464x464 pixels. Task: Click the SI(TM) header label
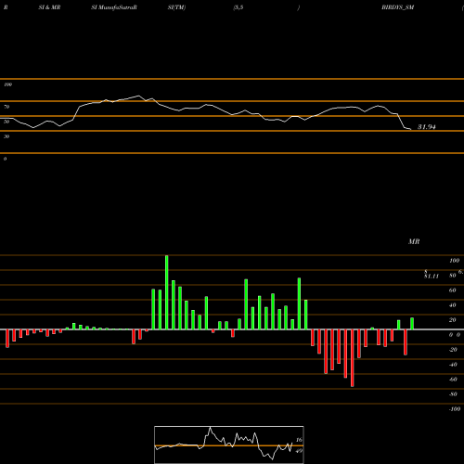pyautogui.click(x=176, y=7)
